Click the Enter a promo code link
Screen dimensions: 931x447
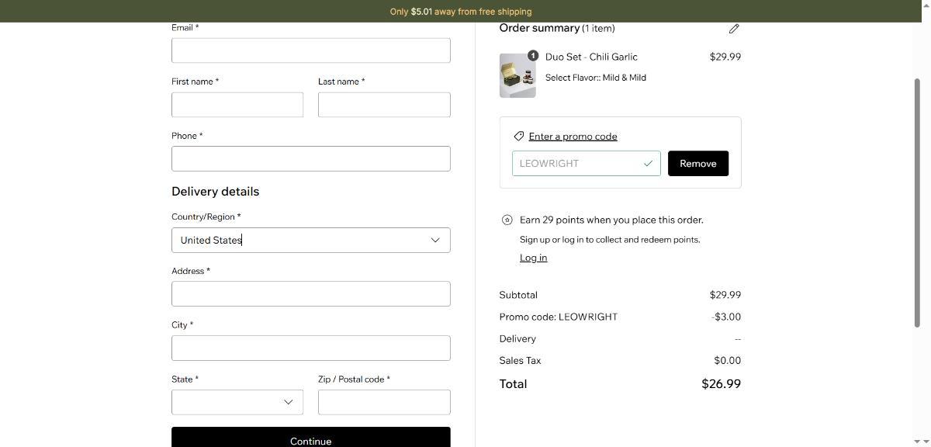(x=573, y=137)
